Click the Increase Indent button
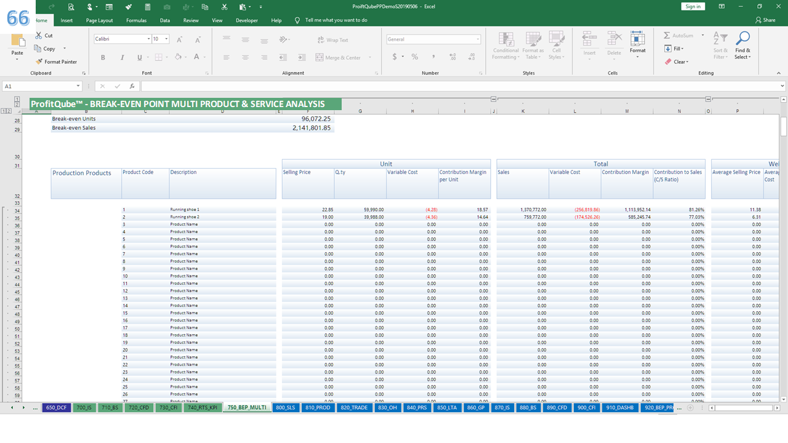 click(x=301, y=57)
